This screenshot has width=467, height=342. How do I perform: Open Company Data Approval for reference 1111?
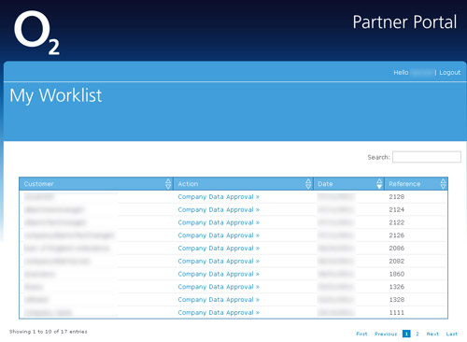(x=219, y=313)
